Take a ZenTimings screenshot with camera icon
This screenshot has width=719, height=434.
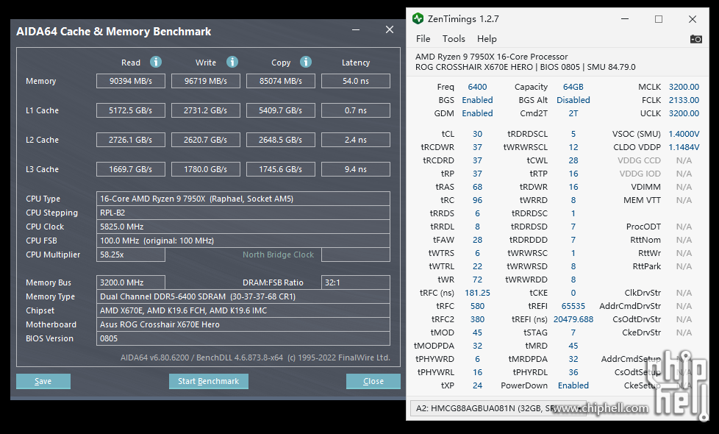695,39
